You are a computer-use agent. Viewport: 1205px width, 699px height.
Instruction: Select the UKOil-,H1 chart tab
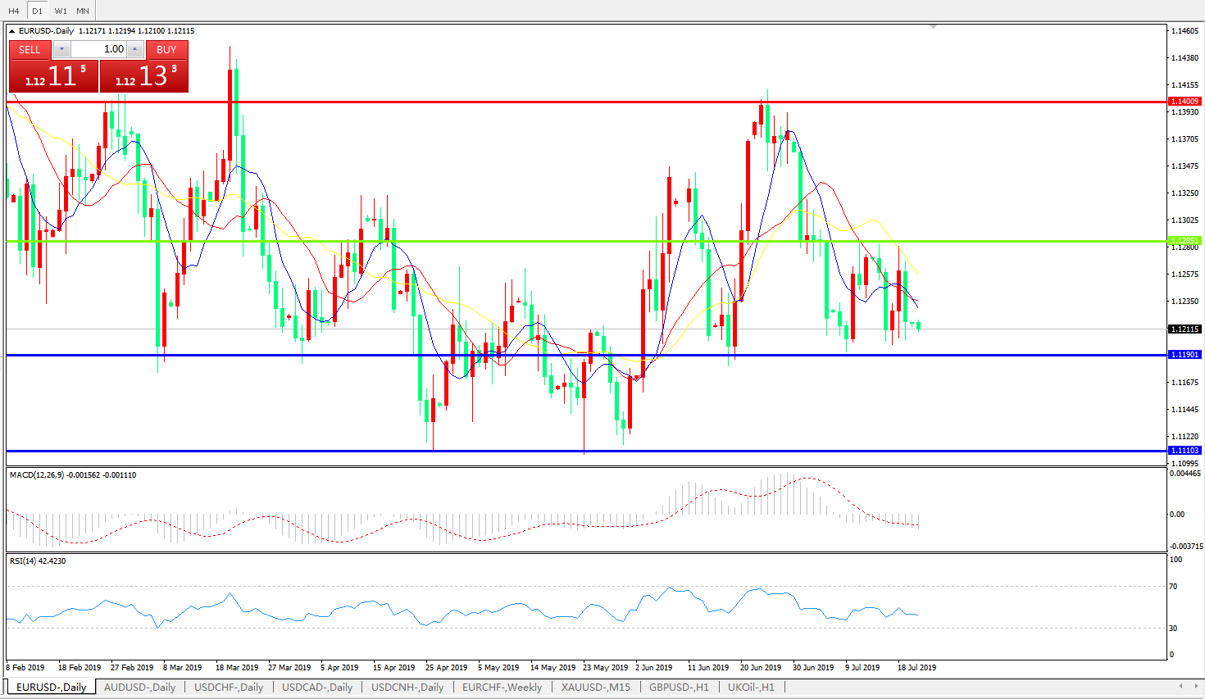click(750, 687)
